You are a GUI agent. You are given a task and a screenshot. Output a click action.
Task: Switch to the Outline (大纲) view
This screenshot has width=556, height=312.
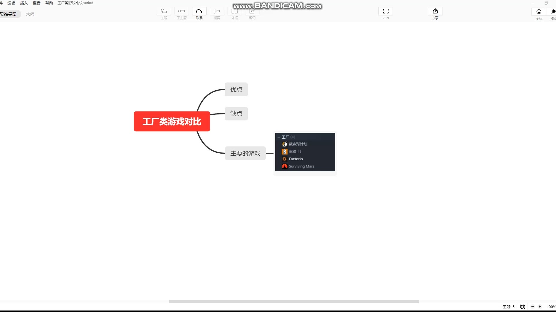point(30,14)
